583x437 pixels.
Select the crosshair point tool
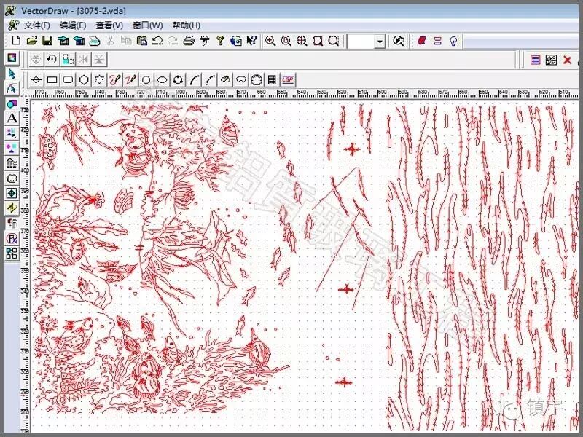click(x=36, y=79)
